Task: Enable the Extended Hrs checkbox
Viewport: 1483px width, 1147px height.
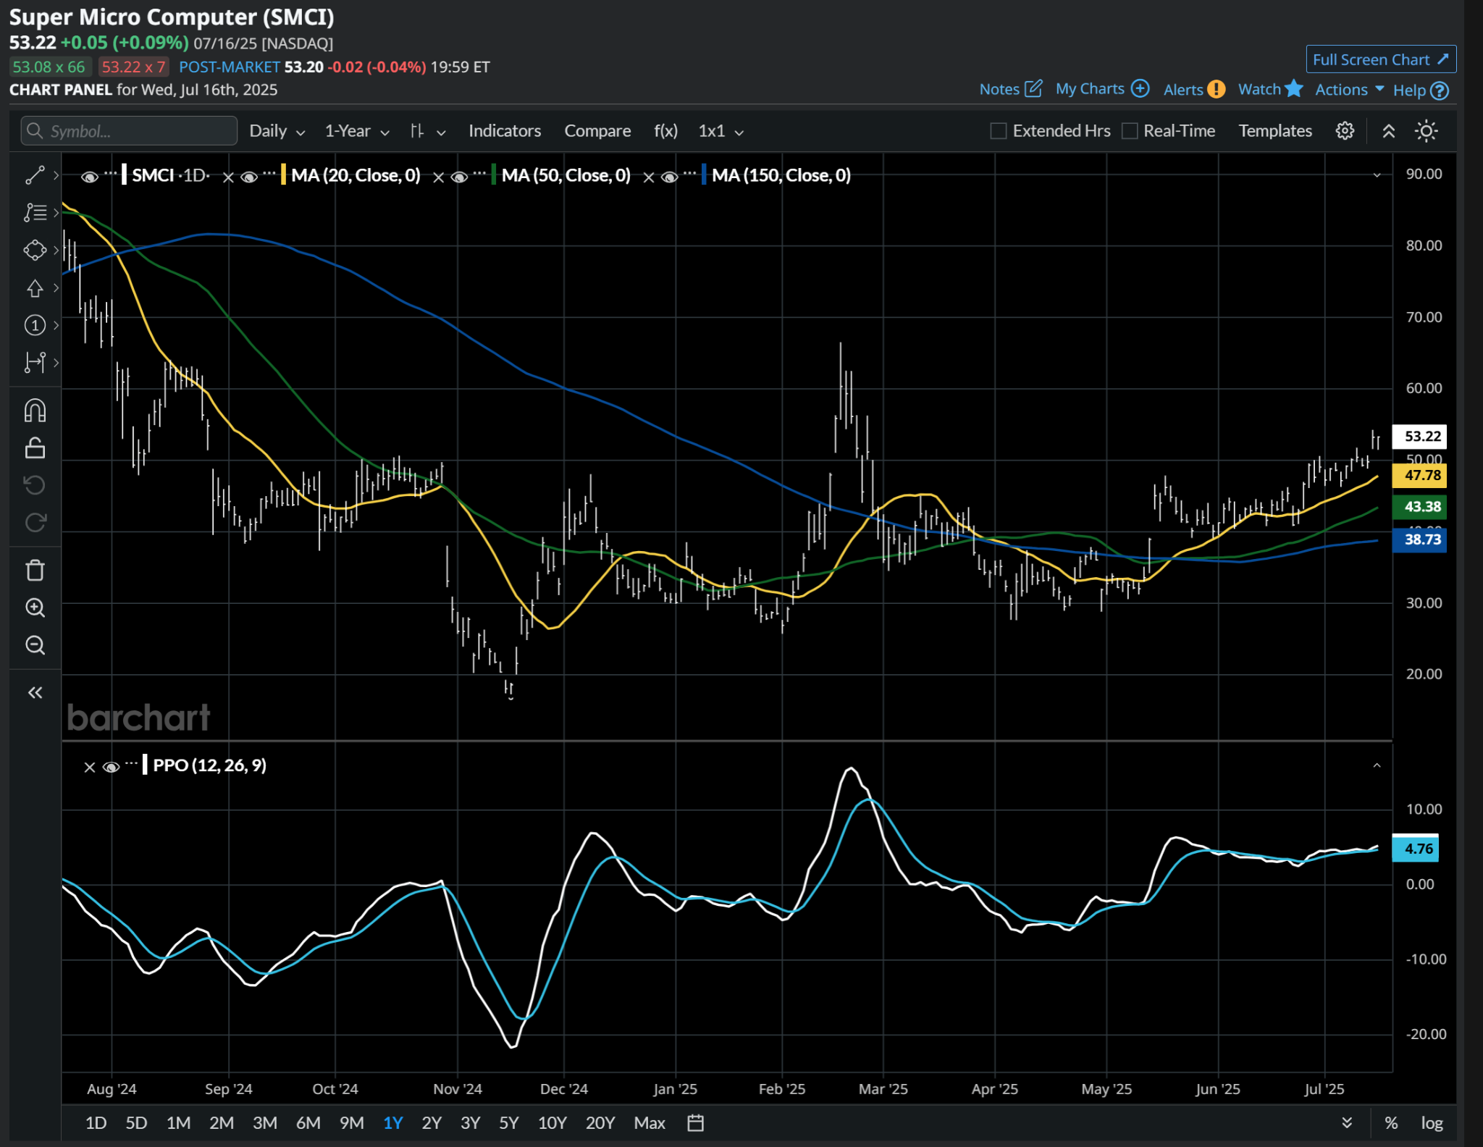Action: 999,131
